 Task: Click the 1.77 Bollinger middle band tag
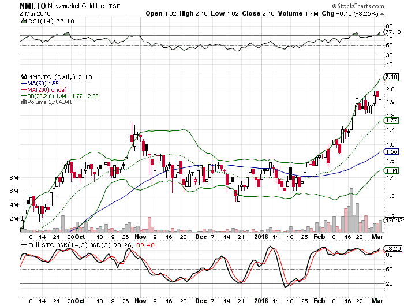coord(392,121)
